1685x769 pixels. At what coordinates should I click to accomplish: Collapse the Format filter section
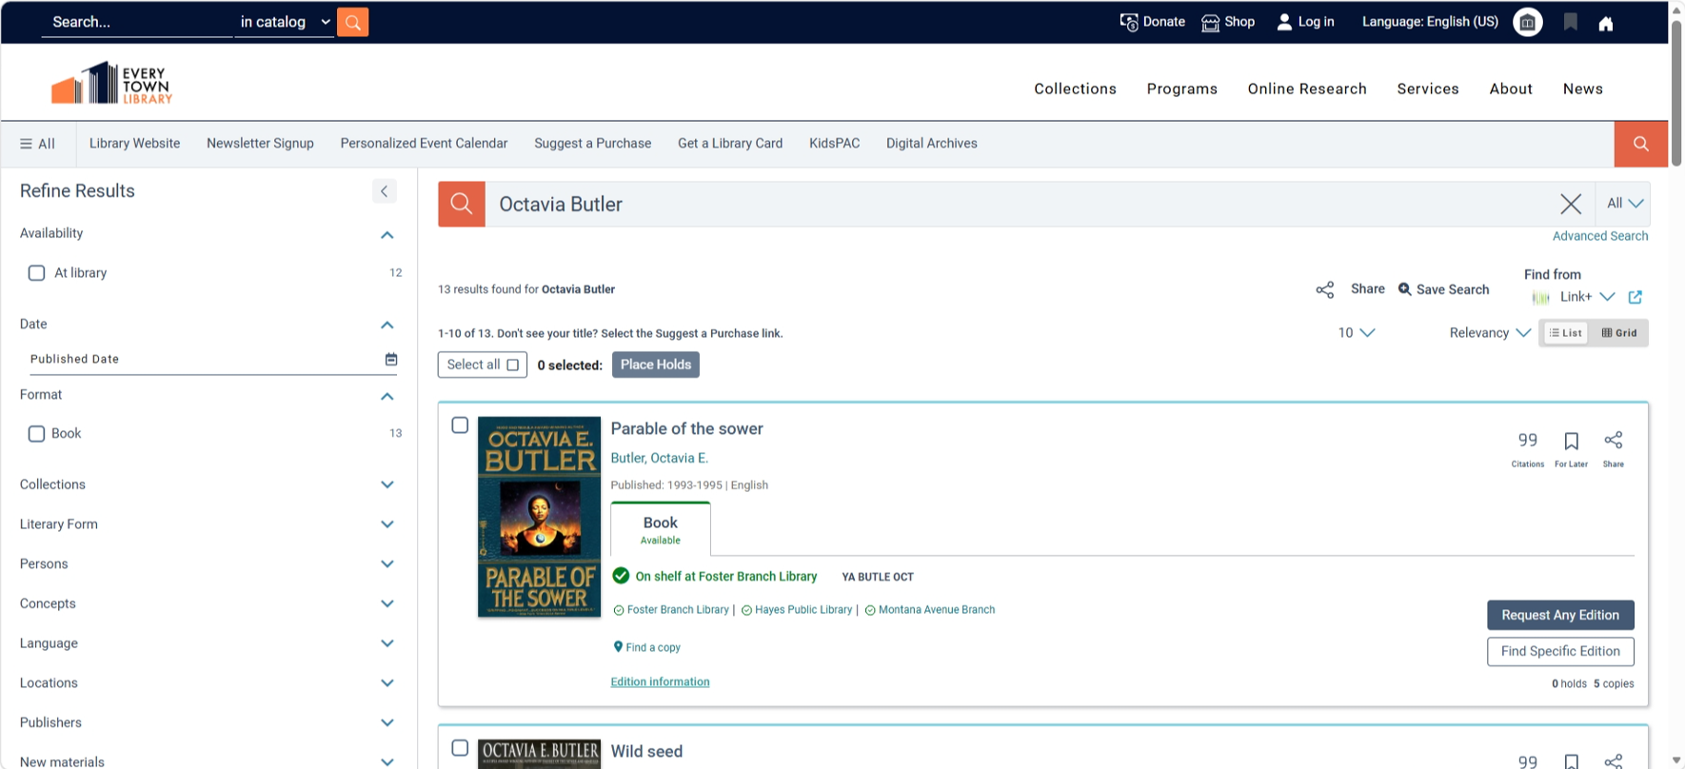387,396
